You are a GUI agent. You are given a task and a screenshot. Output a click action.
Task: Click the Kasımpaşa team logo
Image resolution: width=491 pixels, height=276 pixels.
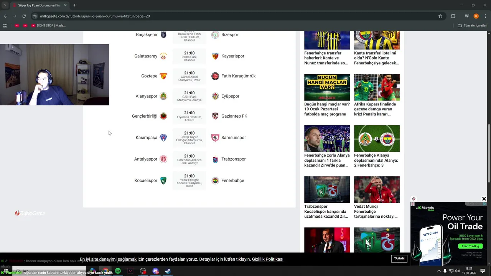pyautogui.click(x=163, y=138)
